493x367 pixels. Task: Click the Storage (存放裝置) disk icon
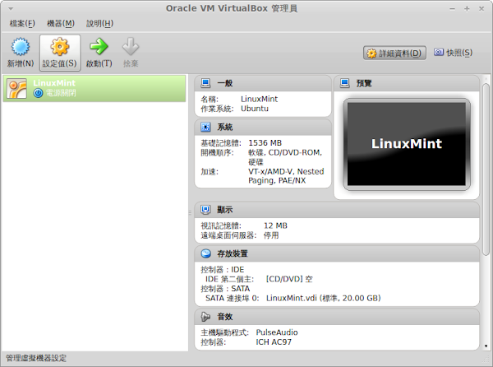click(x=205, y=253)
